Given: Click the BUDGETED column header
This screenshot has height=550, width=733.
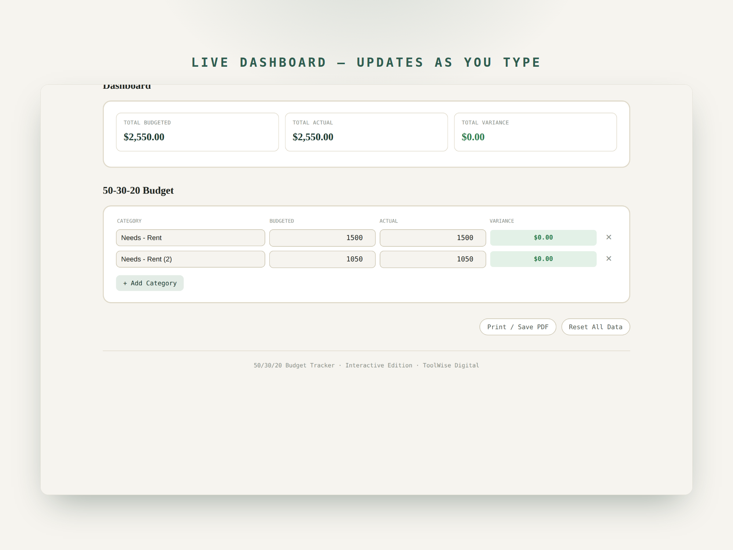Looking at the screenshot, I should (282, 221).
